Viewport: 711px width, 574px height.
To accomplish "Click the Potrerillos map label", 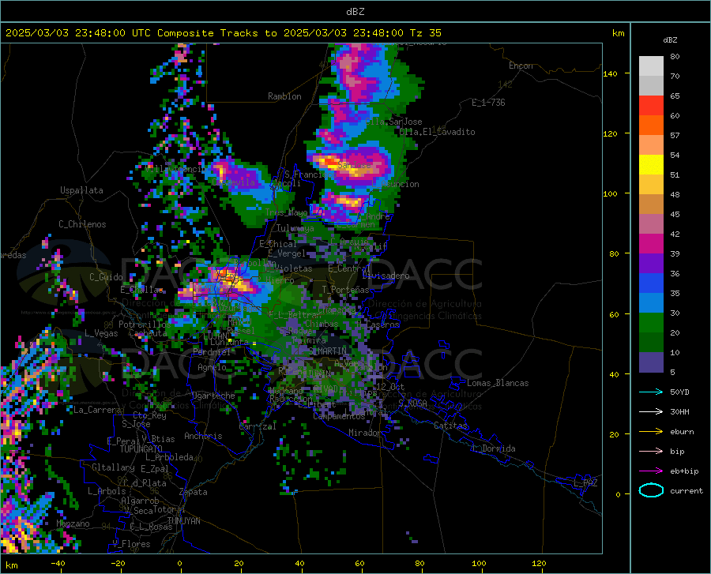I will 145,325.
